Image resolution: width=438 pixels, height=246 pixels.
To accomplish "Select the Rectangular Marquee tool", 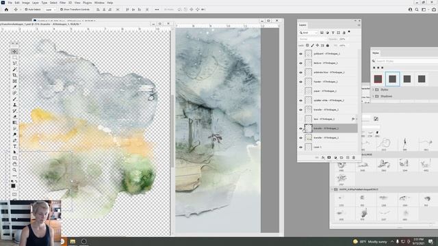I will click(x=14, y=57).
